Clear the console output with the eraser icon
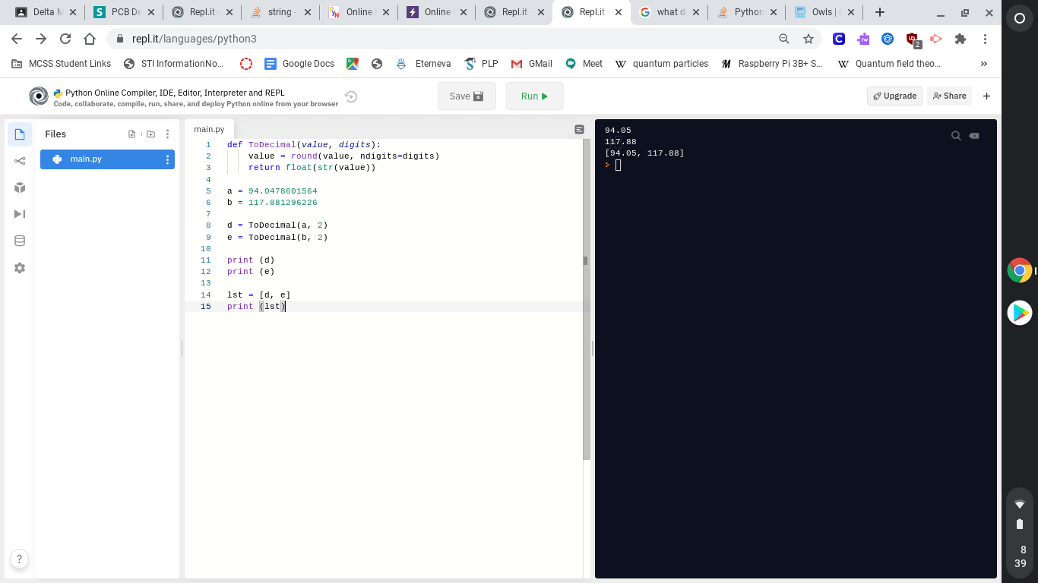Viewport: 1038px width, 583px height. pos(974,135)
